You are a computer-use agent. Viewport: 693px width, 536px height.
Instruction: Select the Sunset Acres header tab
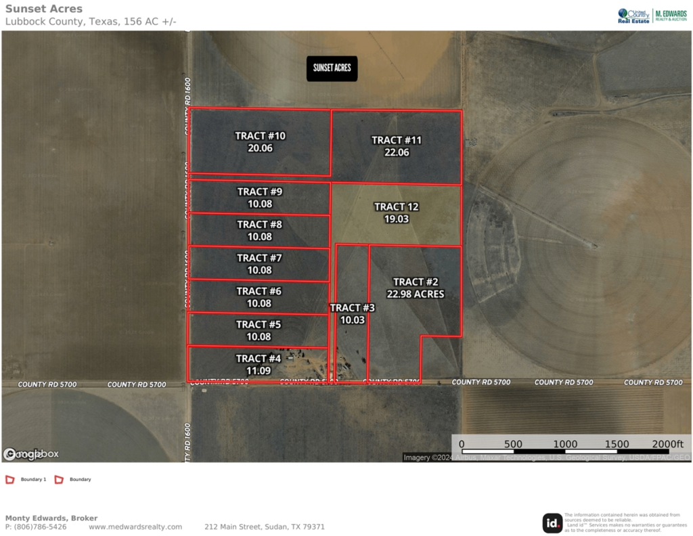[x=43, y=8]
